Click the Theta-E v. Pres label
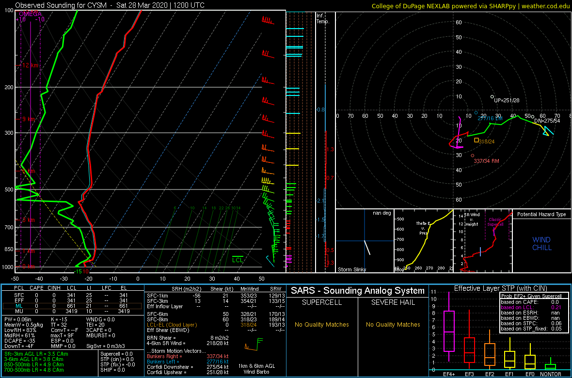This screenshot has width=572, height=378. 422,228
